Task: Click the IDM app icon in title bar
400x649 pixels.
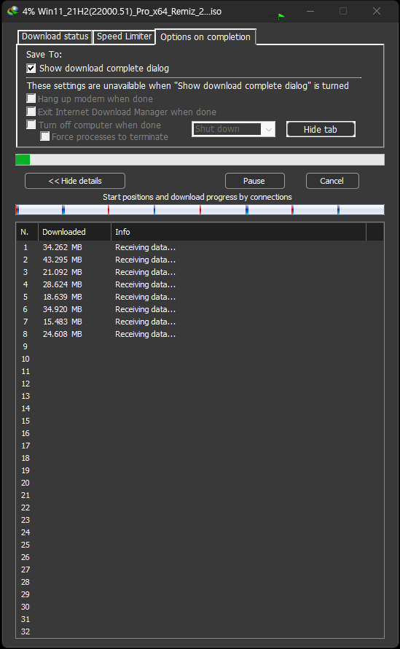Action: [x=13, y=11]
